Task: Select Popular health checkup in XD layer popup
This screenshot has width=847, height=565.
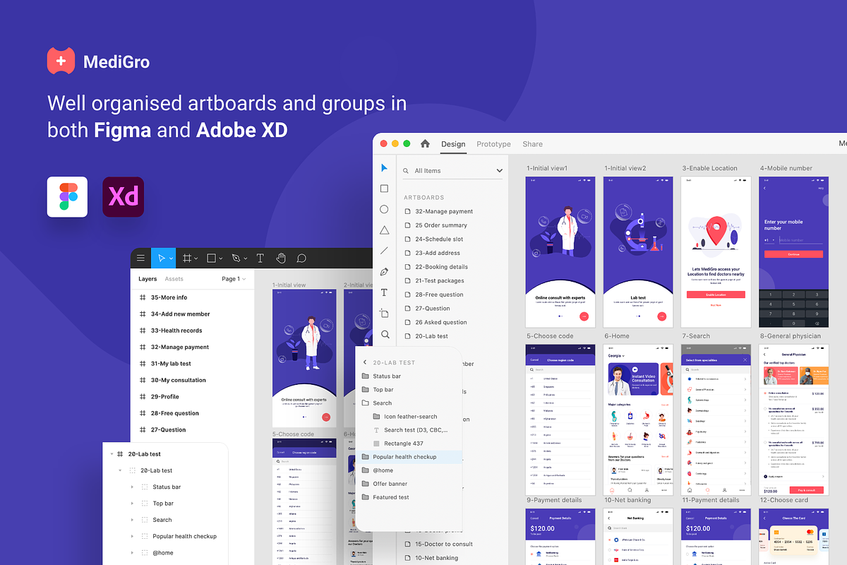Action: pyautogui.click(x=409, y=457)
